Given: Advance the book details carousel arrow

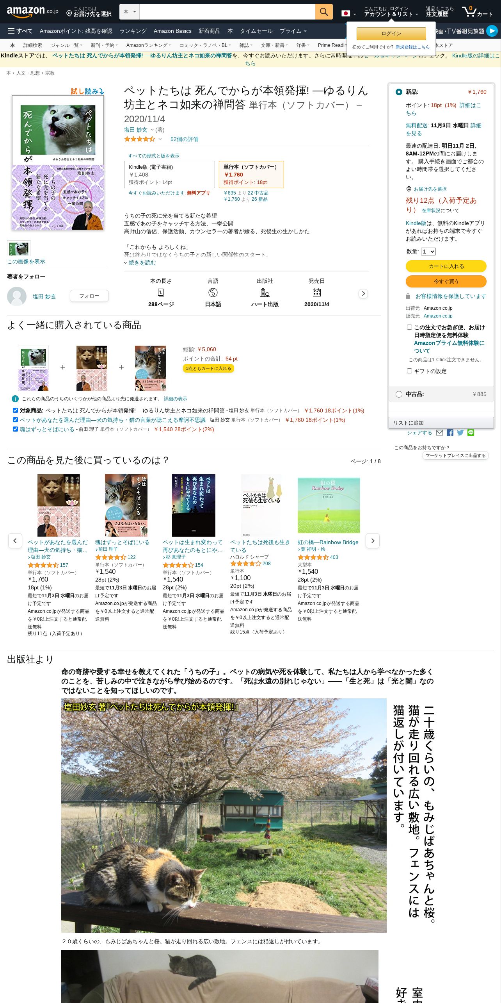Looking at the screenshot, I should tap(363, 294).
